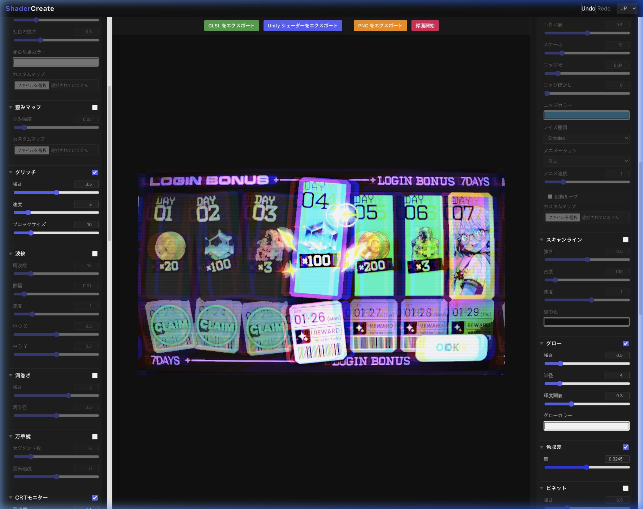Click the グリッチ 強さ value field
The image size is (643, 509).
click(x=86, y=184)
